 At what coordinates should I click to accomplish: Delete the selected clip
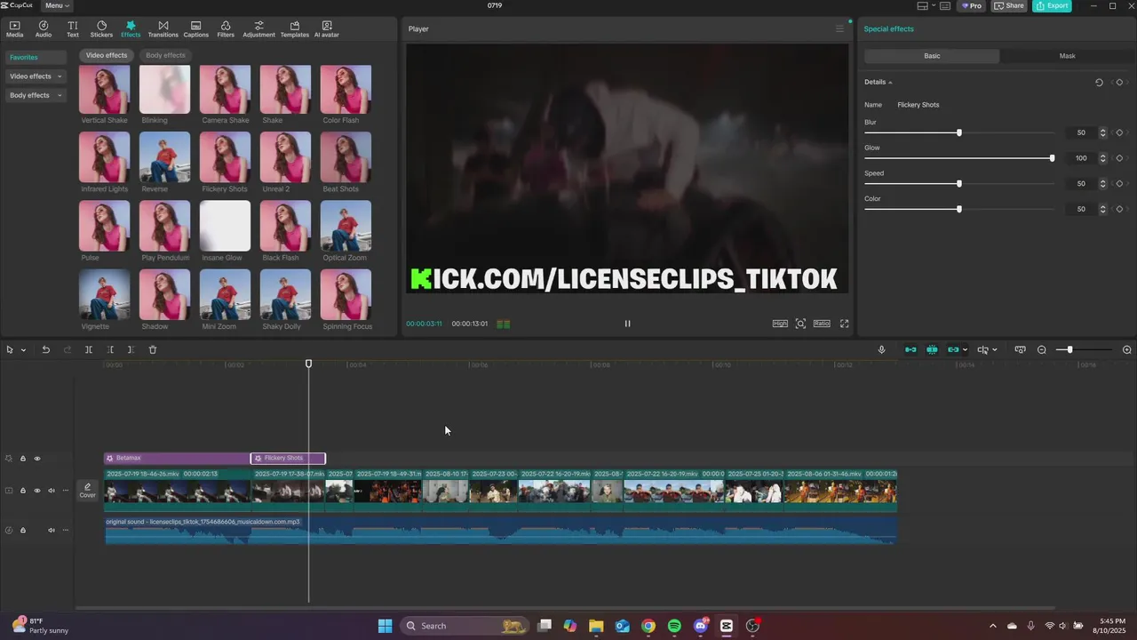[152, 349]
